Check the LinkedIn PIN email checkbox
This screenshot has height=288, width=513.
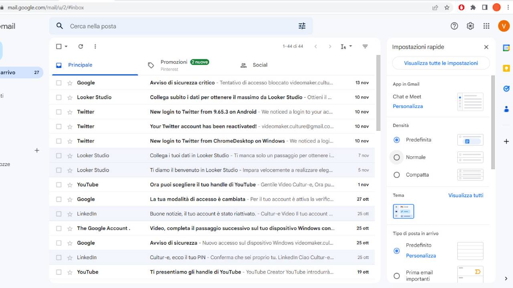coord(59,258)
